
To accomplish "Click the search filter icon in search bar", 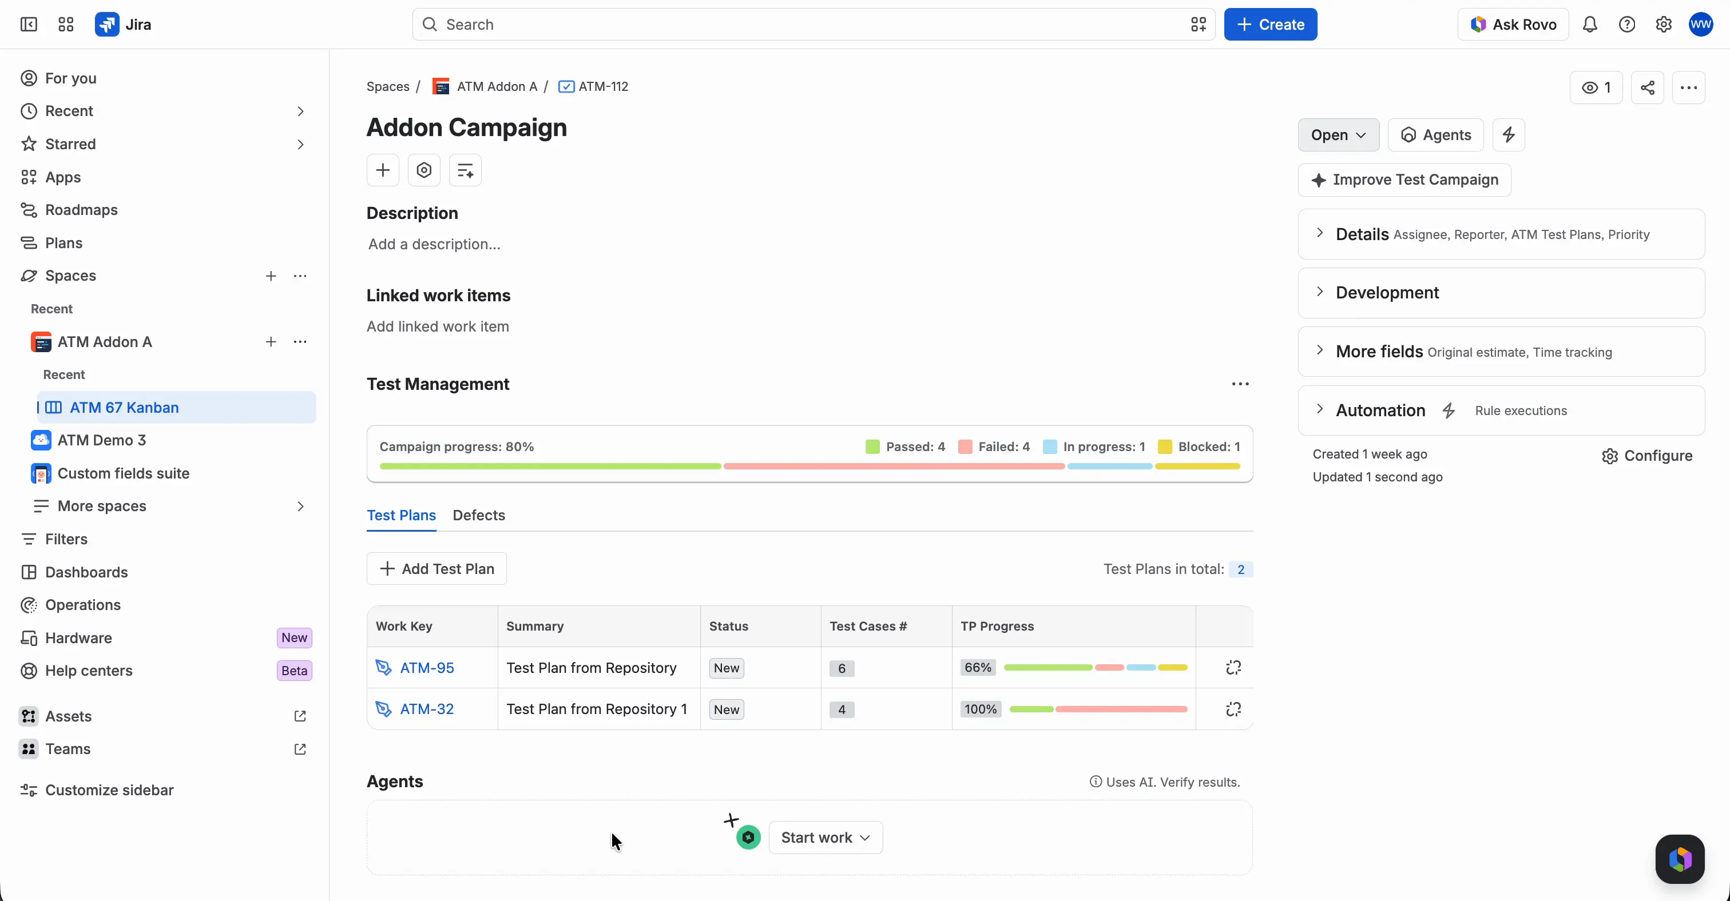I will coord(1199,25).
